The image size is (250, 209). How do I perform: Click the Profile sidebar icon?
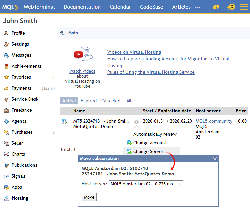click(x=6, y=33)
